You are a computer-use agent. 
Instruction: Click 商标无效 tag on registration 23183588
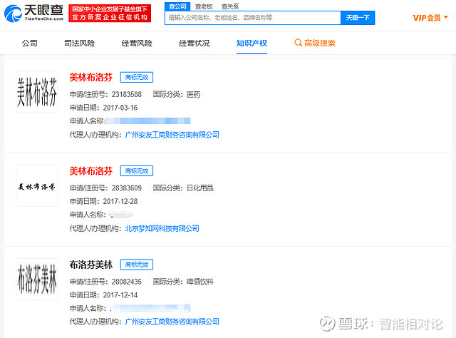(137, 77)
